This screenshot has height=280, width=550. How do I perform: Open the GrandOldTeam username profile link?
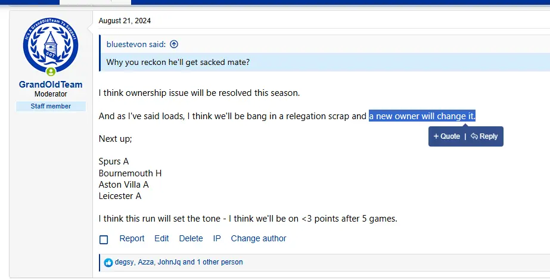point(51,85)
